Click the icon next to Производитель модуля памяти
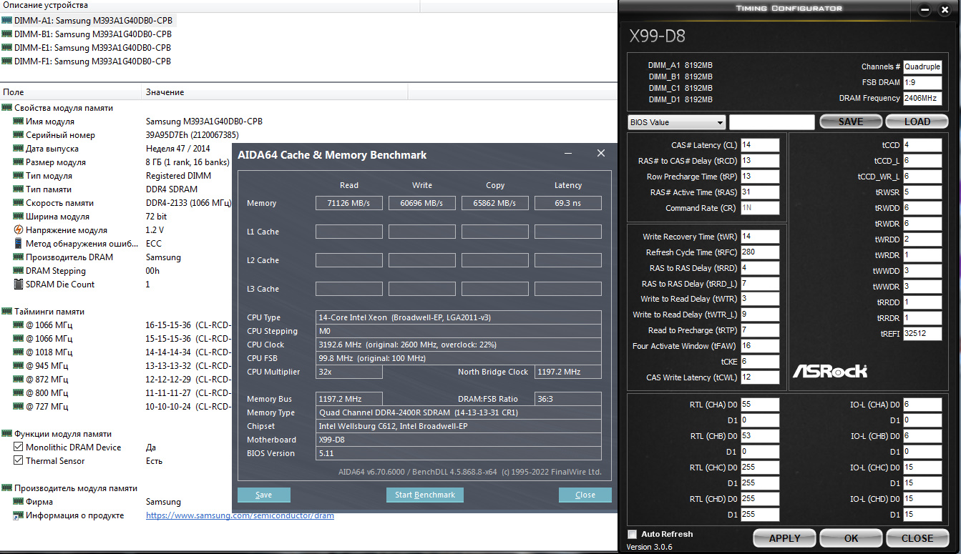 [7, 488]
